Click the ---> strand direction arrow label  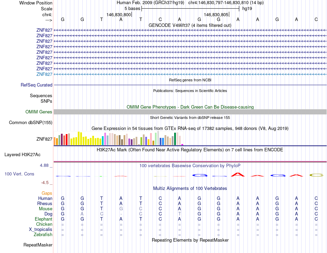tap(49, 20)
